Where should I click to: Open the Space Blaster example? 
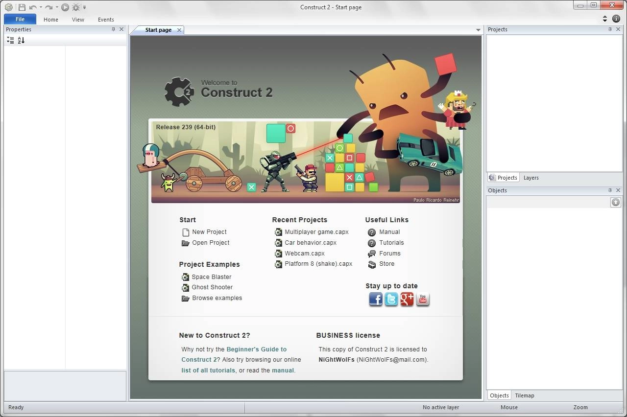point(211,277)
